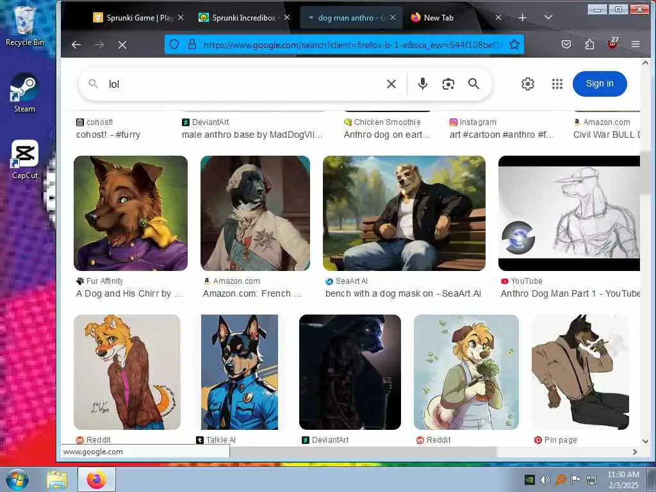Close the Sprunki Game tab

click(x=181, y=17)
